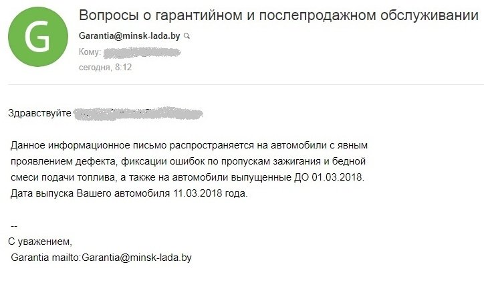Viewport: 484px width, 299px height.
Task: Click the "--" signature separator
Action: coord(15,226)
